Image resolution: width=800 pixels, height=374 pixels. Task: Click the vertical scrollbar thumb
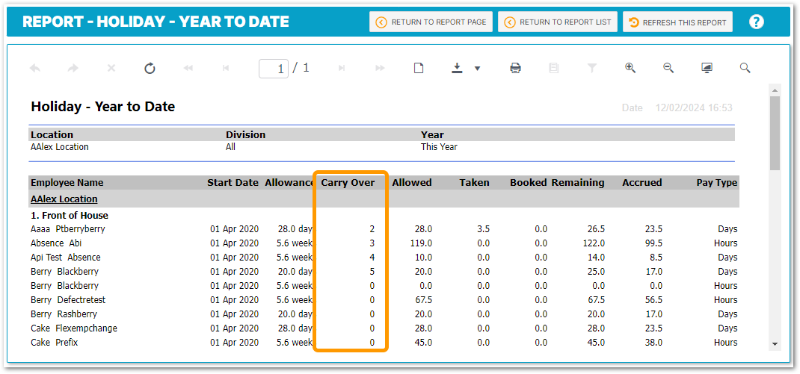(x=775, y=133)
